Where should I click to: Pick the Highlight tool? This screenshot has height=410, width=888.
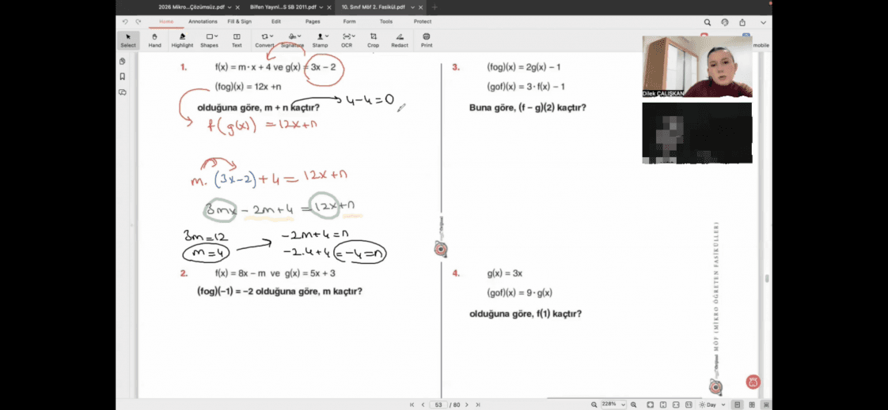coord(182,40)
